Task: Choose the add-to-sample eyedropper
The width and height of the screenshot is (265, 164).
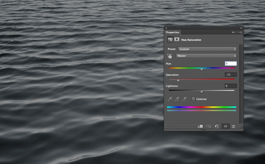Action: pyautogui.click(x=177, y=99)
